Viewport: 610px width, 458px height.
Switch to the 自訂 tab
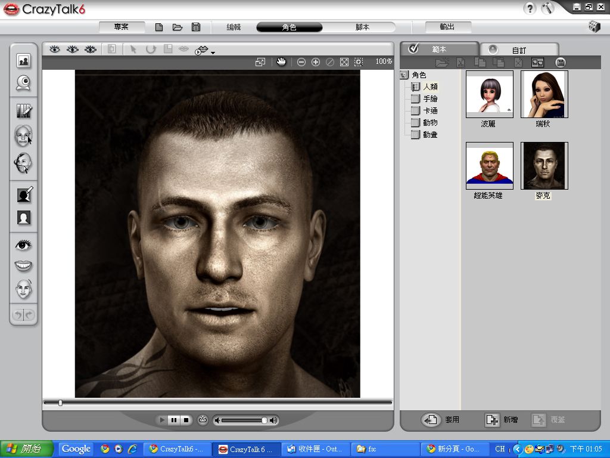[x=518, y=50]
